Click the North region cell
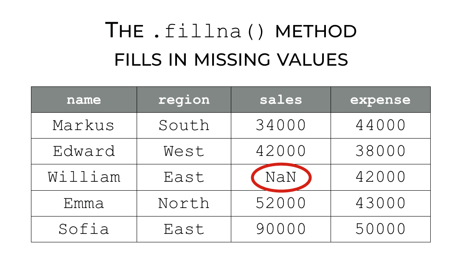Viewport: 460px width, 261px height. point(184,203)
